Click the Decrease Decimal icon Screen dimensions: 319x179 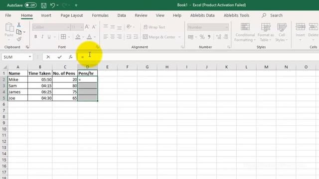click(226, 37)
